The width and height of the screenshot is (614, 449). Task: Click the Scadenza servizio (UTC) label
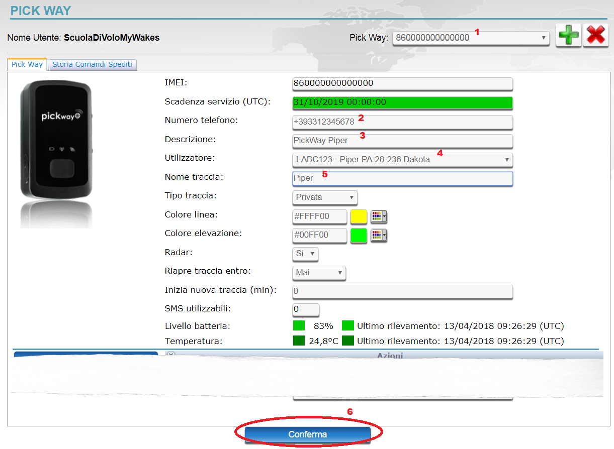pos(218,101)
